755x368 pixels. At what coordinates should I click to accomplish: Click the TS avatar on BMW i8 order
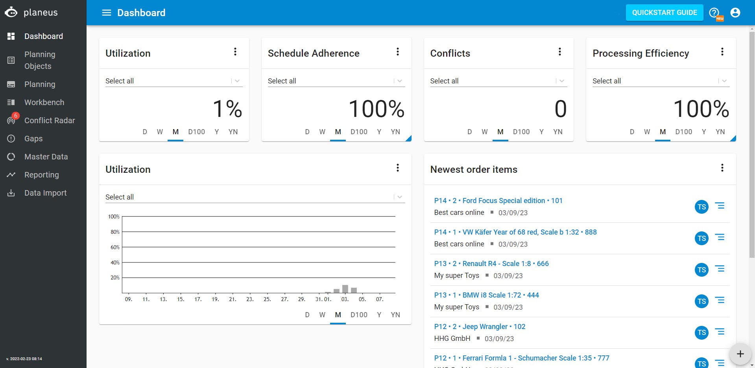click(701, 301)
